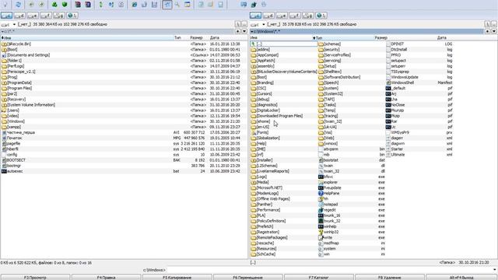Click the window-shaped toolbar icon right of the magnifier
This screenshot has height=280, width=498.
188,5
